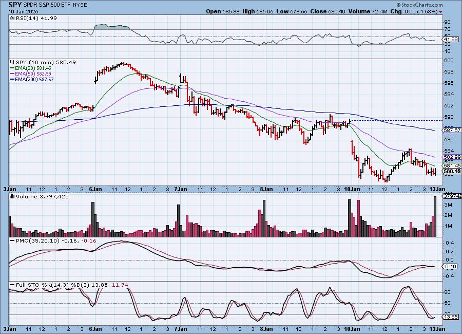Image resolution: width=462 pixels, height=334 pixels.
Task: Click the 3M volume axis label
Action: (x=448, y=205)
